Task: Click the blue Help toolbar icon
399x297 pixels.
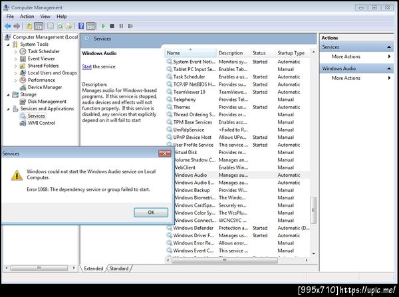Action: (81, 26)
